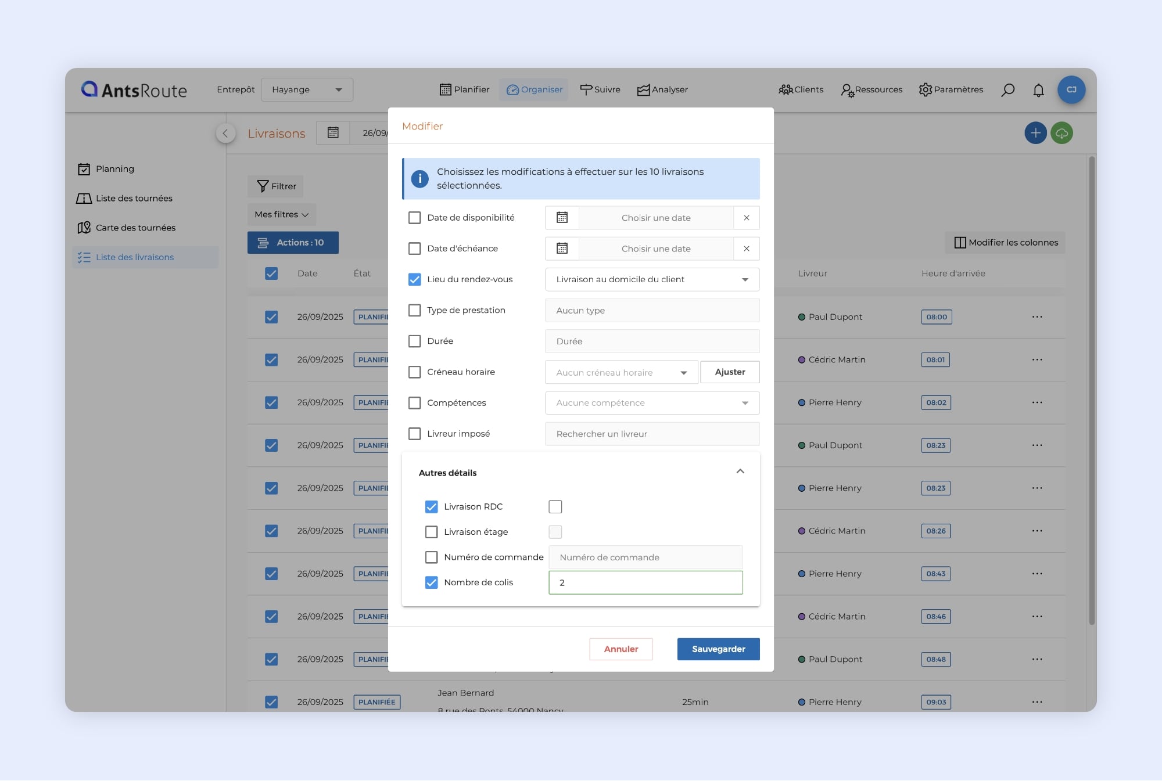Go to the Planifier menu

pos(464,89)
